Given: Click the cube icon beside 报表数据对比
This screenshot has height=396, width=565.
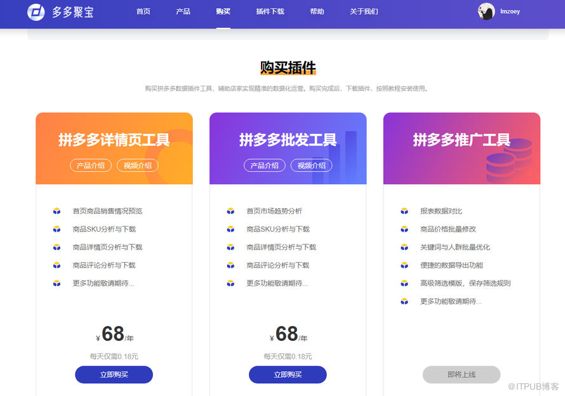Looking at the screenshot, I should (404, 211).
